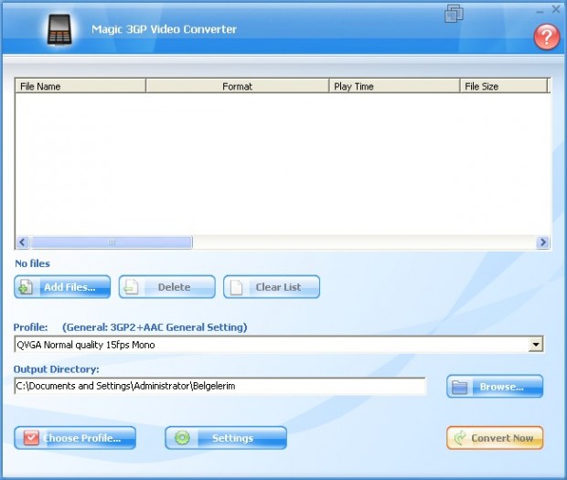Click the QVGA Normal quality combo box text
Viewport: 567px width, 480px height.
click(86, 345)
